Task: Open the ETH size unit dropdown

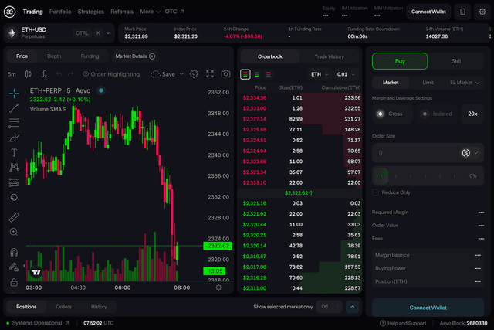Action: point(320,74)
